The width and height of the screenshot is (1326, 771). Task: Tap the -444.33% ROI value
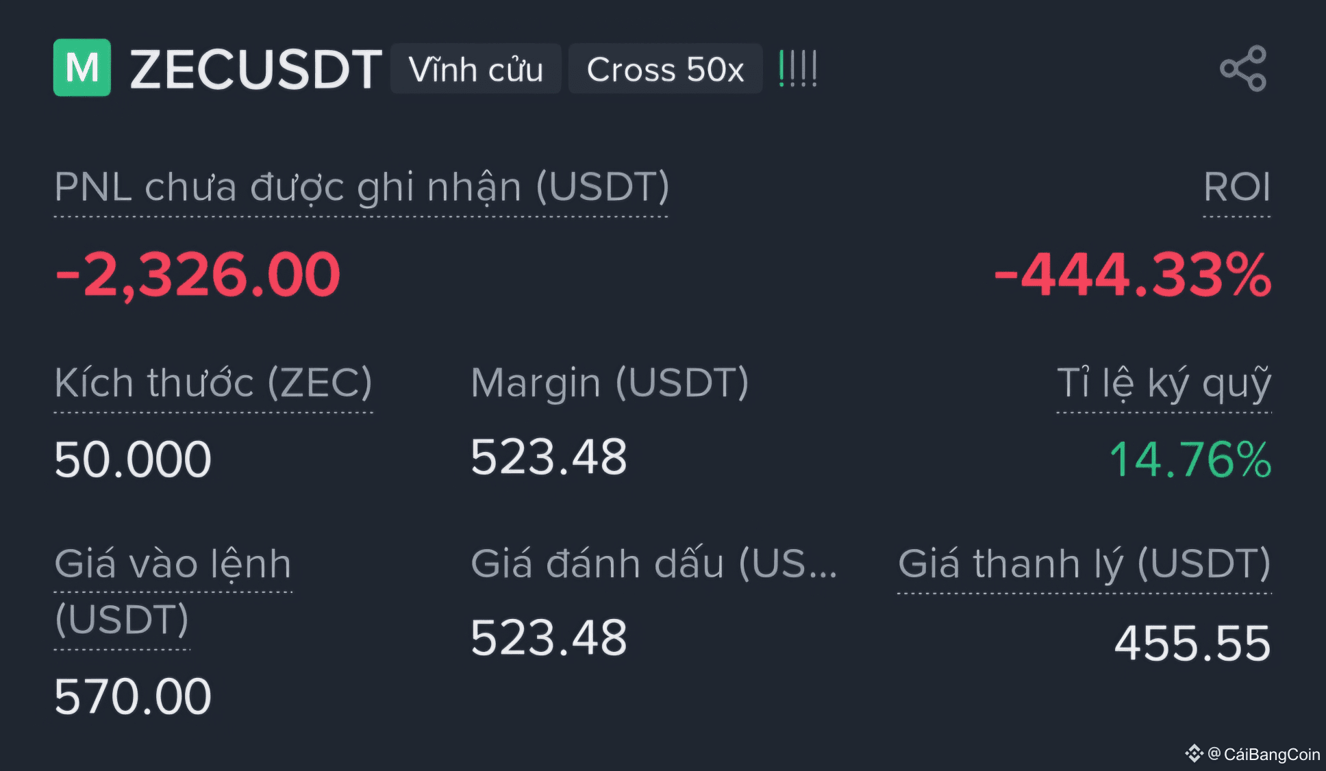click(1133, 275)
